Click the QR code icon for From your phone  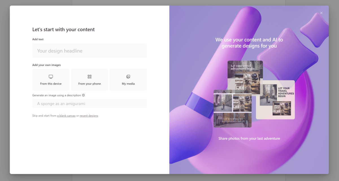pyautogui.click(x=90, y=77)
